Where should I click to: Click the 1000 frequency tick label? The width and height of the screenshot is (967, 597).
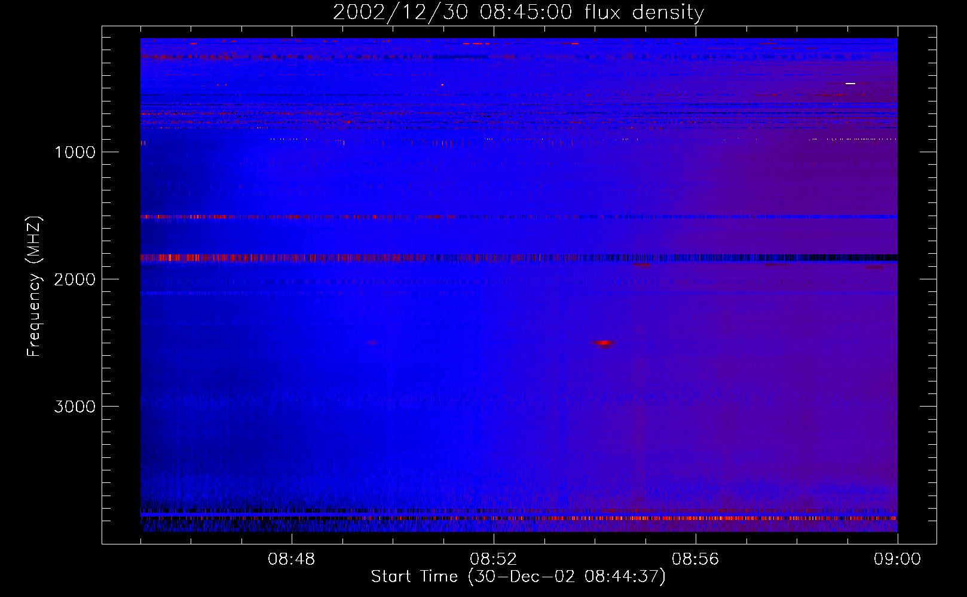pyautogui.click(x=75, y=152)
